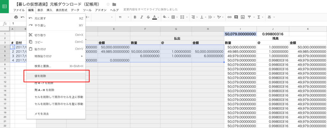This screenshot has width=327, height=128.
Task: Toggle bold formatting
Action: (x=135, y=17)
